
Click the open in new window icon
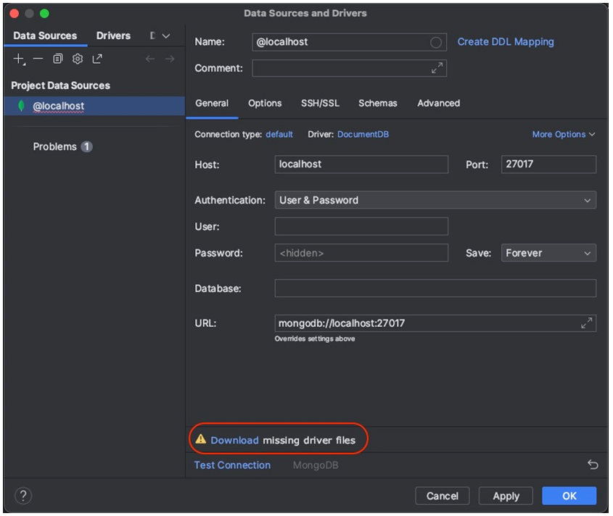click(96, 59)
